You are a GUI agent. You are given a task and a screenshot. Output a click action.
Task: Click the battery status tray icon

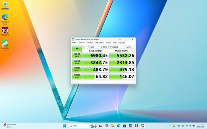click(194, 126)
